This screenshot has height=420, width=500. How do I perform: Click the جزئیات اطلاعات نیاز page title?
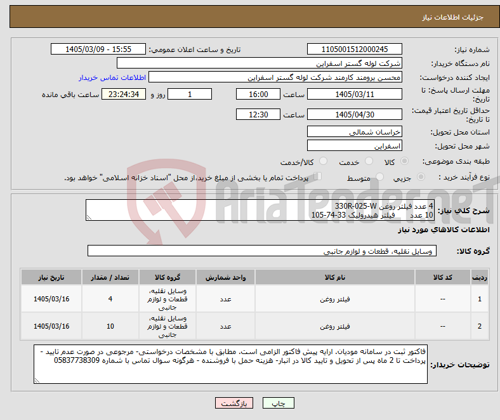(453, 17)
